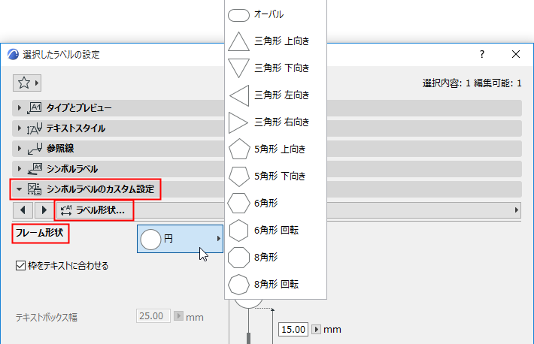Viewport: 534px width, 344px height.
Task: Click the left-pointing triangle shape icon
Action: pyautogui.click(x=238, y=95)
